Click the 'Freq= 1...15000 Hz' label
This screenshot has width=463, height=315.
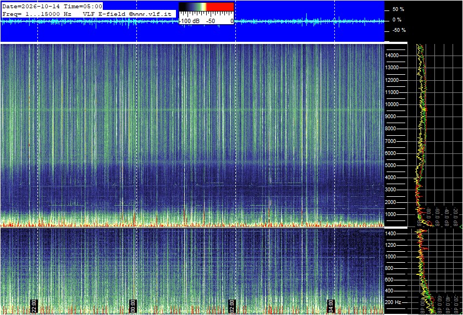[37, 14]
